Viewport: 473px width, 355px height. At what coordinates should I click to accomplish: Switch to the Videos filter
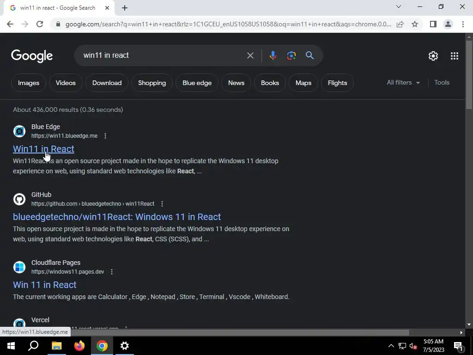pos(66,83)
